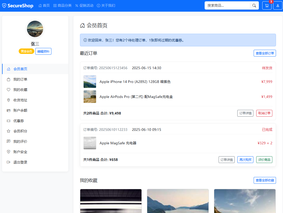Click the 取消订单 button
Viewport: 283px width, 213px height.
click(x=264, y=113)
